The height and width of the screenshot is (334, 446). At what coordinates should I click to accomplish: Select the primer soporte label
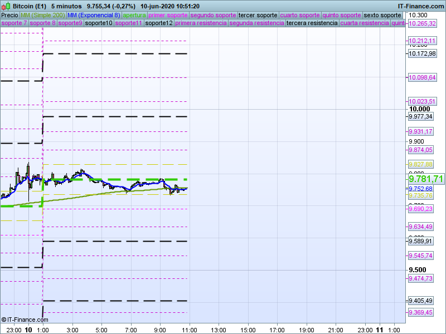click(x=168, y=15)
